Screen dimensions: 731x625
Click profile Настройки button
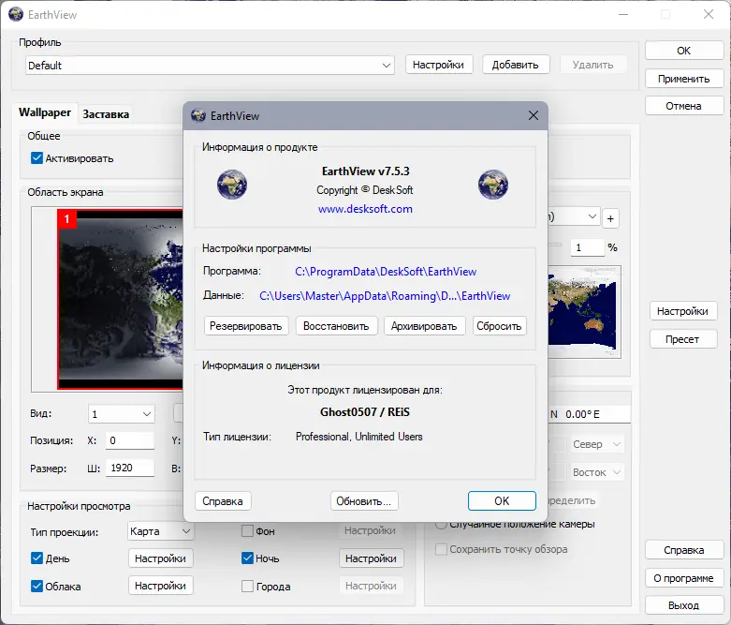click(x=439, y=65)
